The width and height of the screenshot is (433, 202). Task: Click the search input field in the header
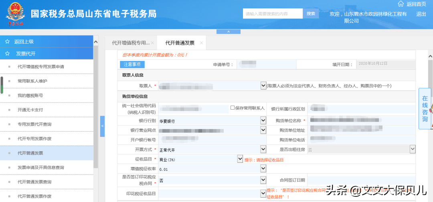pos(273,14)
